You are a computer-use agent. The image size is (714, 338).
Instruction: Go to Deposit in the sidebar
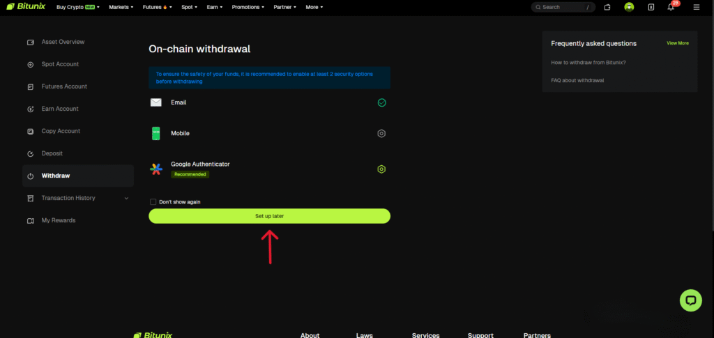point(52,153)
